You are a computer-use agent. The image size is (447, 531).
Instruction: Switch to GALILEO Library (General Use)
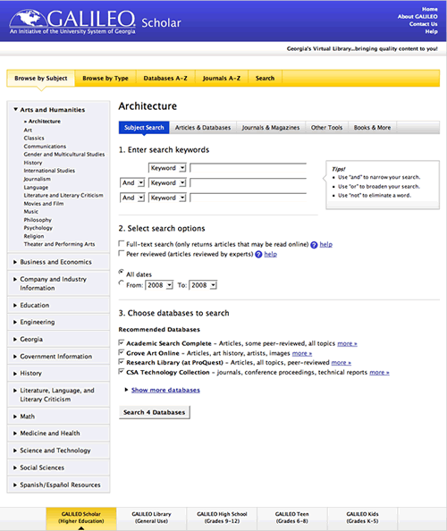(151, 518)
